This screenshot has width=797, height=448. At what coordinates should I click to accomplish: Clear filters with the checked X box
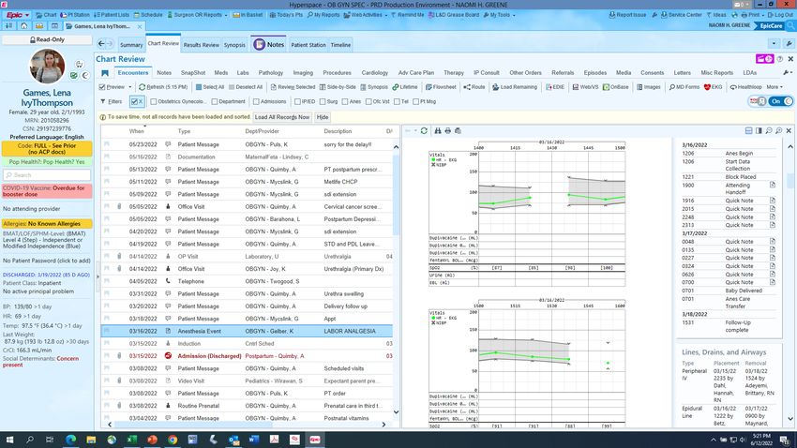pos(137,101)
